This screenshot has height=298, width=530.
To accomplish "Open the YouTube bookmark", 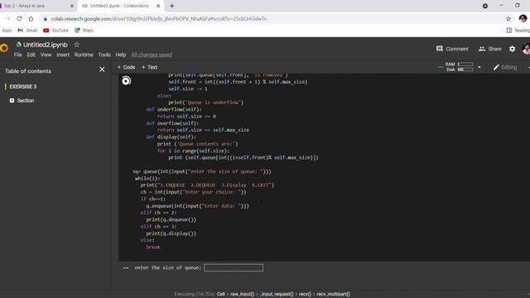I will click(x=55, y=31).
